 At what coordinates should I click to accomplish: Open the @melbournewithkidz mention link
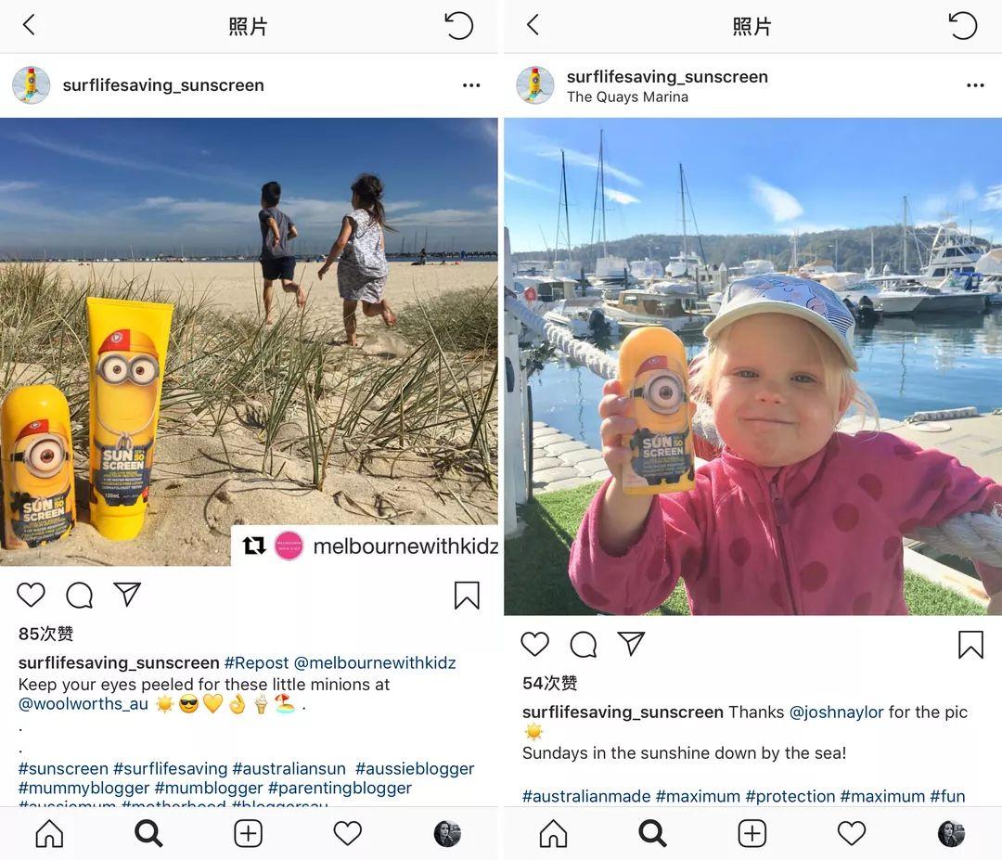point(375,662)
